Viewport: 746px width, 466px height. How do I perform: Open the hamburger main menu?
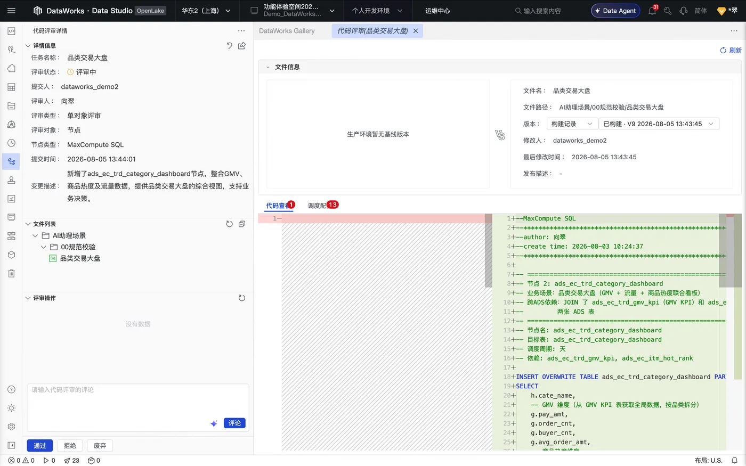click(x=11, y=11)
